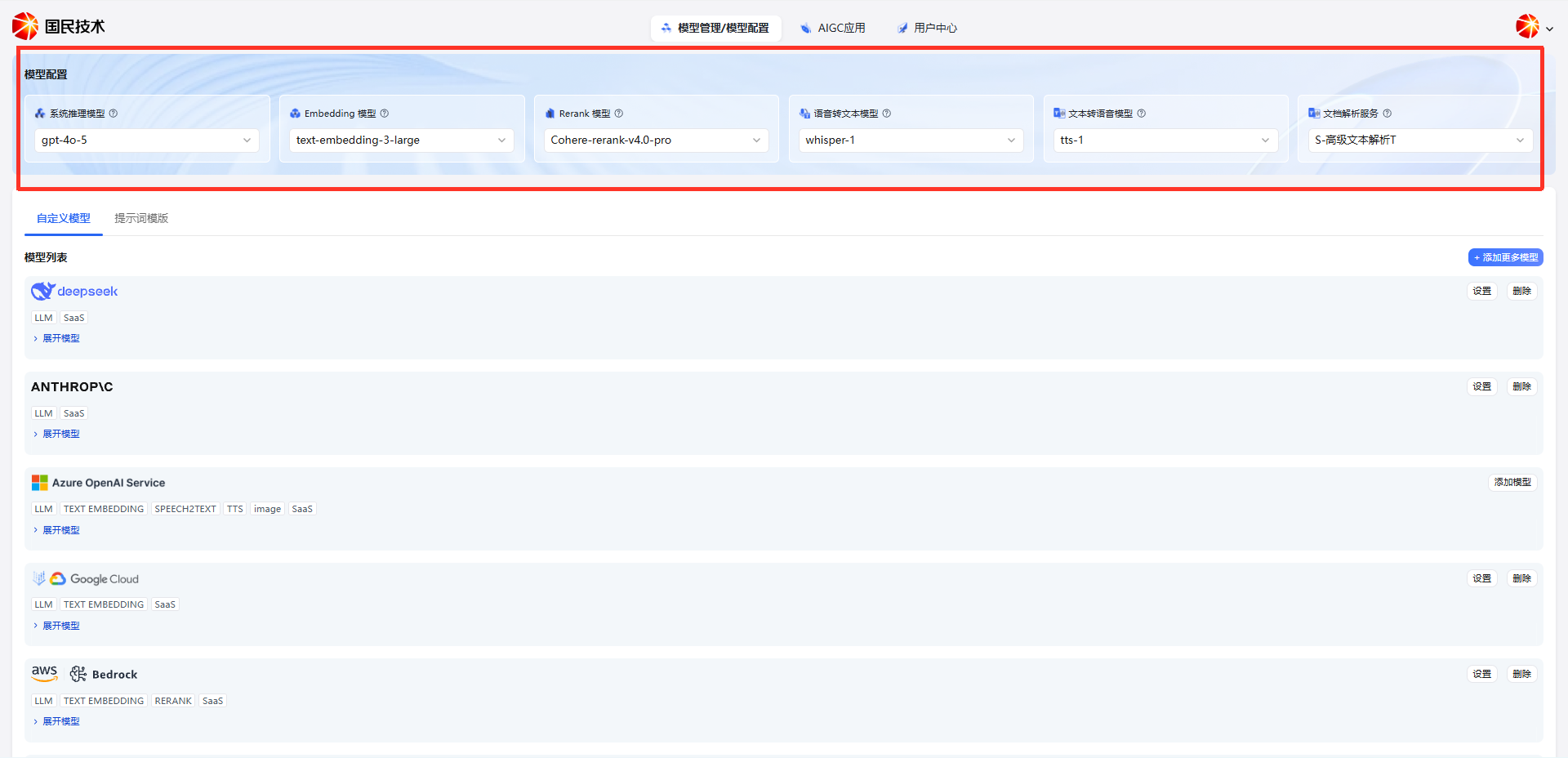Go to 模型管理/模型配置 in top navigation

[715, 28]
